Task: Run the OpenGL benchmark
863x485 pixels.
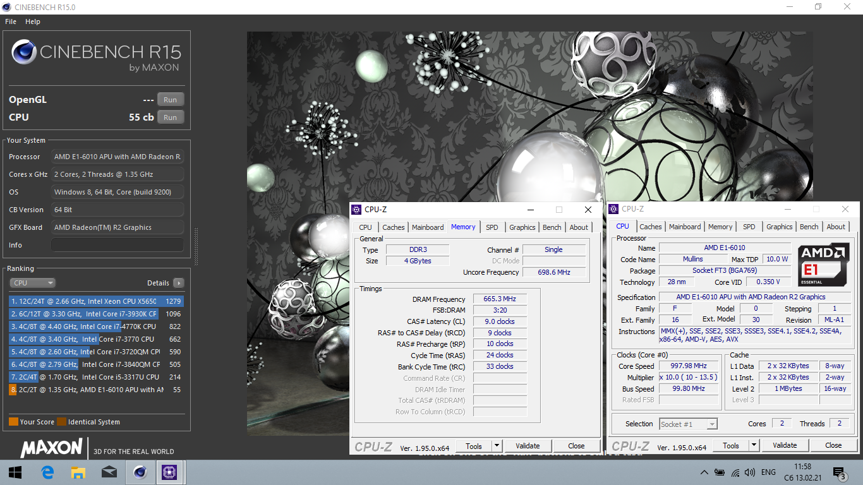Action: pos(171,100)
